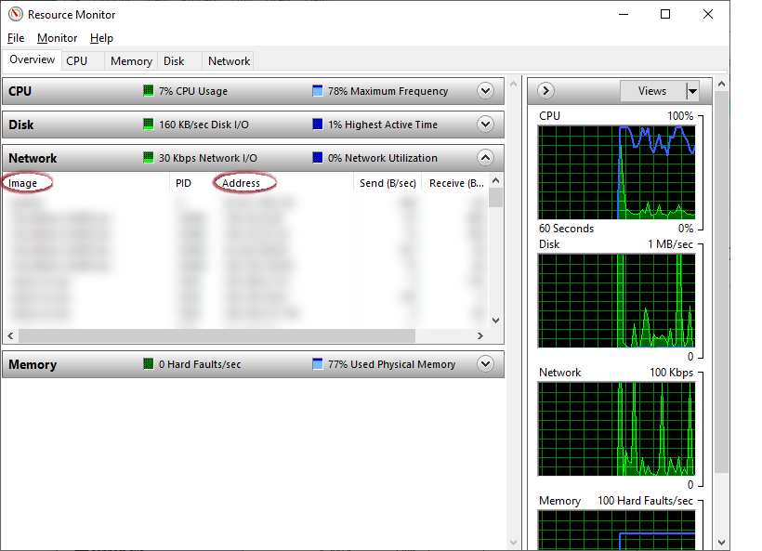Switch to the Overview tab
This screenshot has width=762, height=551.
(x=33, y=59)
